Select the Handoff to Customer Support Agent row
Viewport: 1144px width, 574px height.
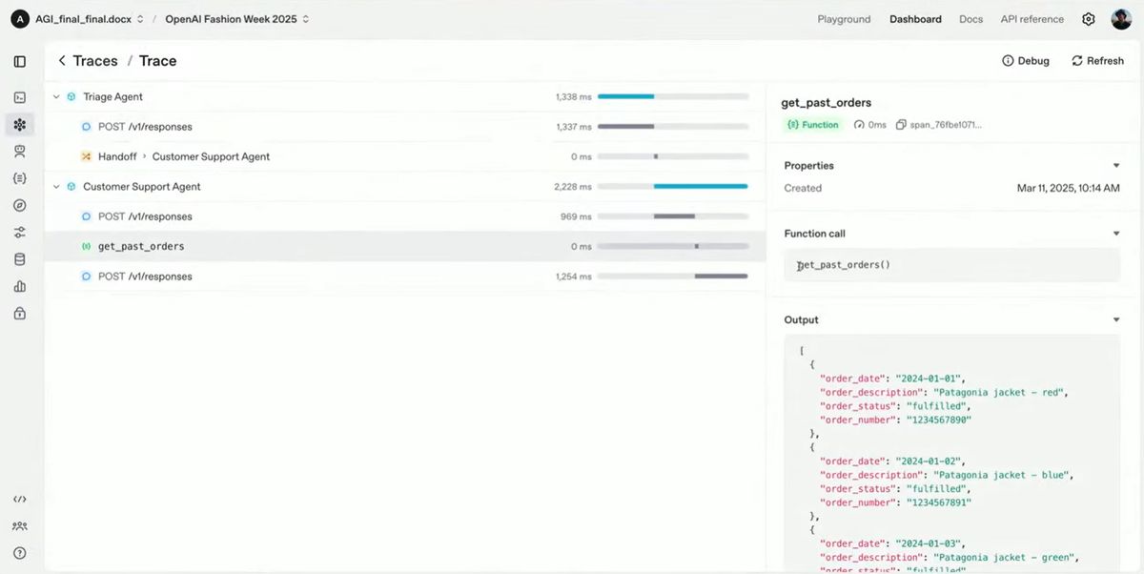[x=405, y=156]
